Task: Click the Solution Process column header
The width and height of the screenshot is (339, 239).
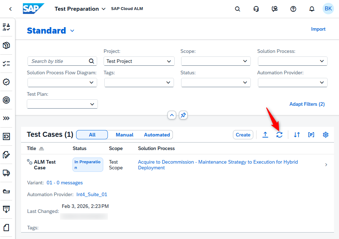Action: [x=156, y=148]
